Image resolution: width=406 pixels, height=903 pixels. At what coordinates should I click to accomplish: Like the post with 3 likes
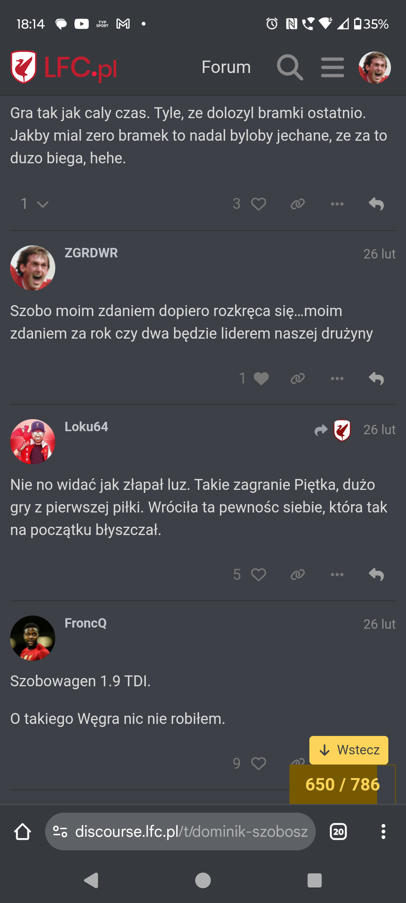coord(258,204)
